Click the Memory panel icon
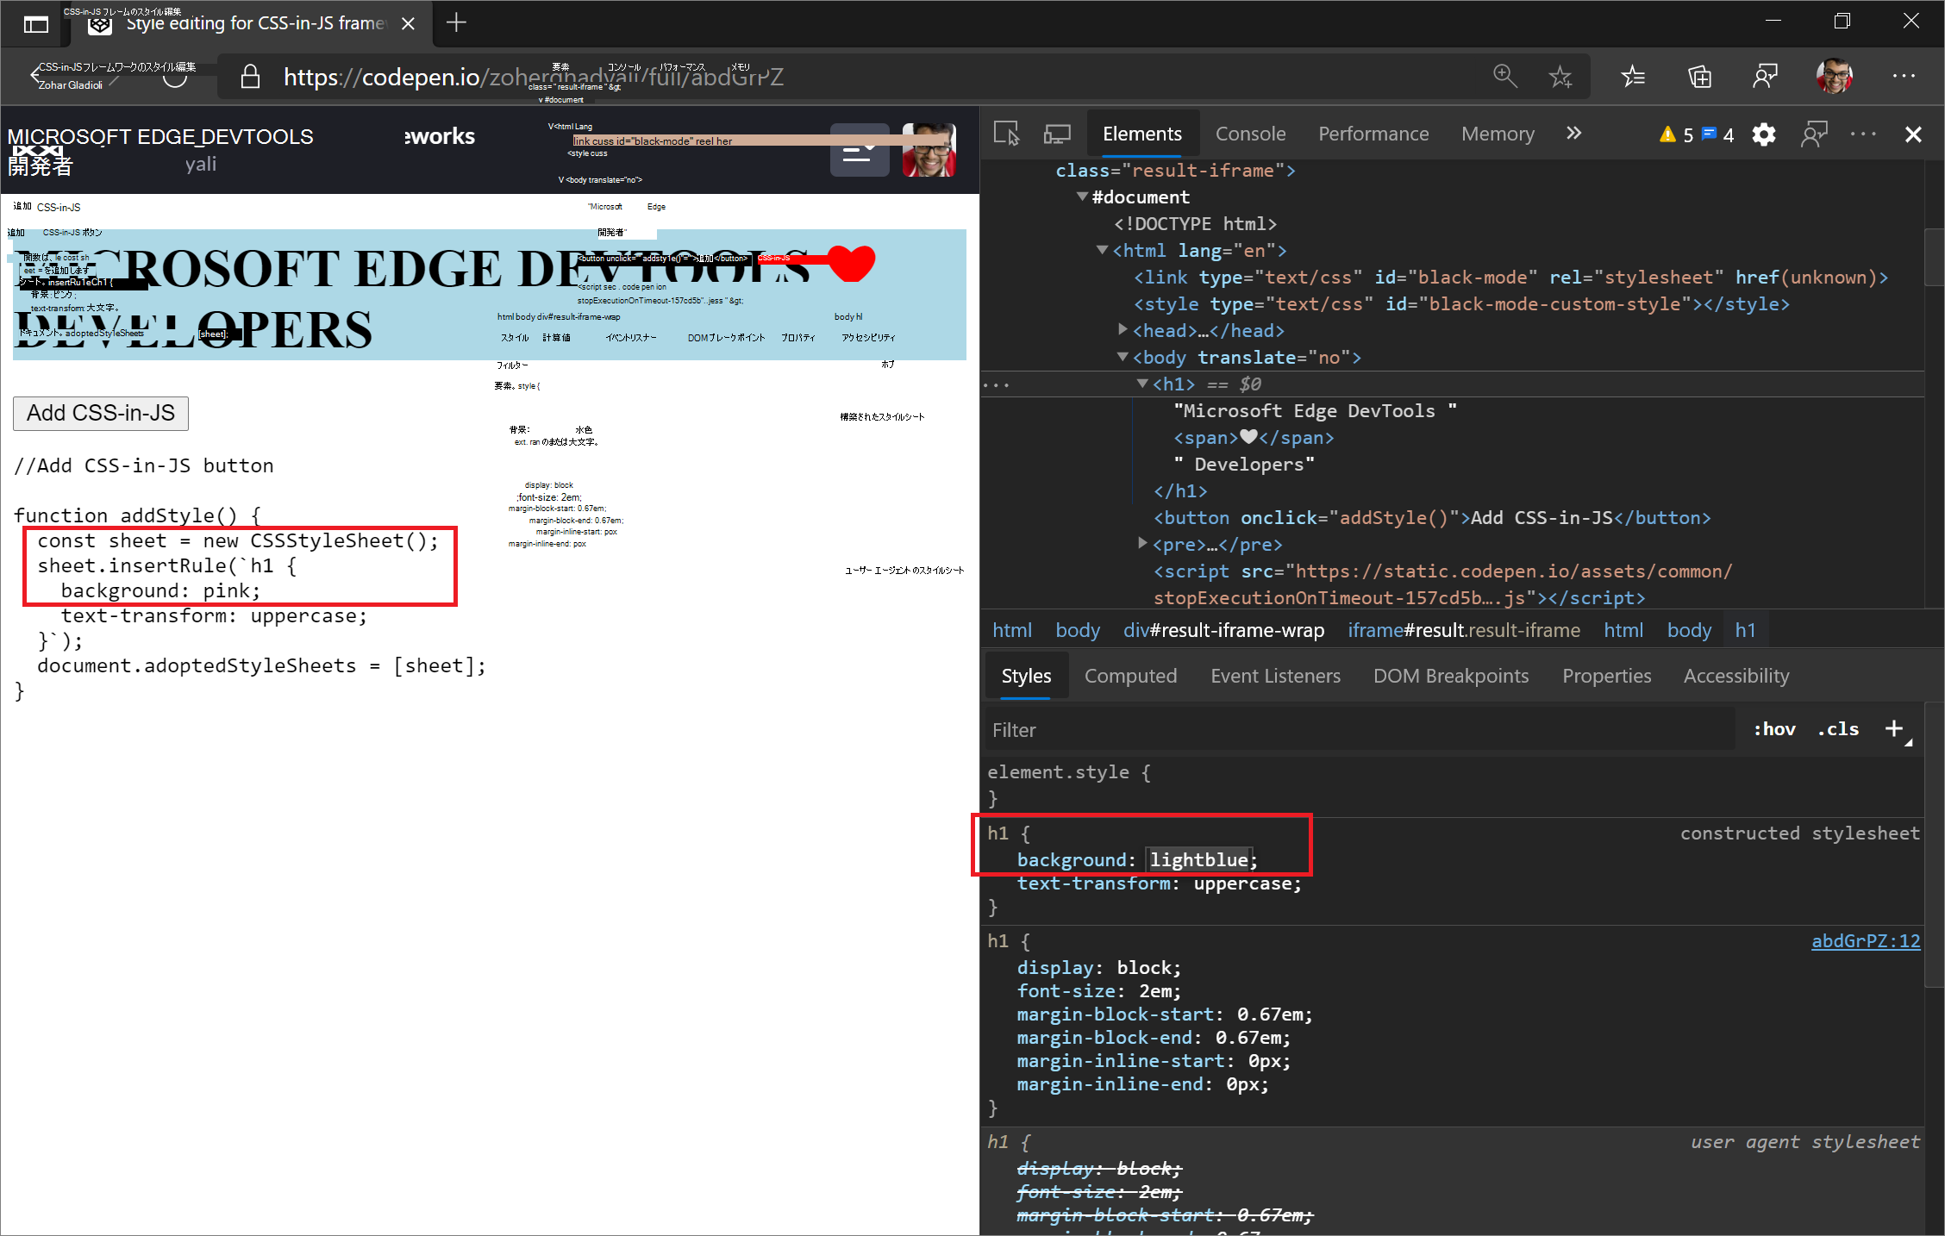Image resolution: width=1945 pixels, height=1236 pixels. click(1497, 134)
